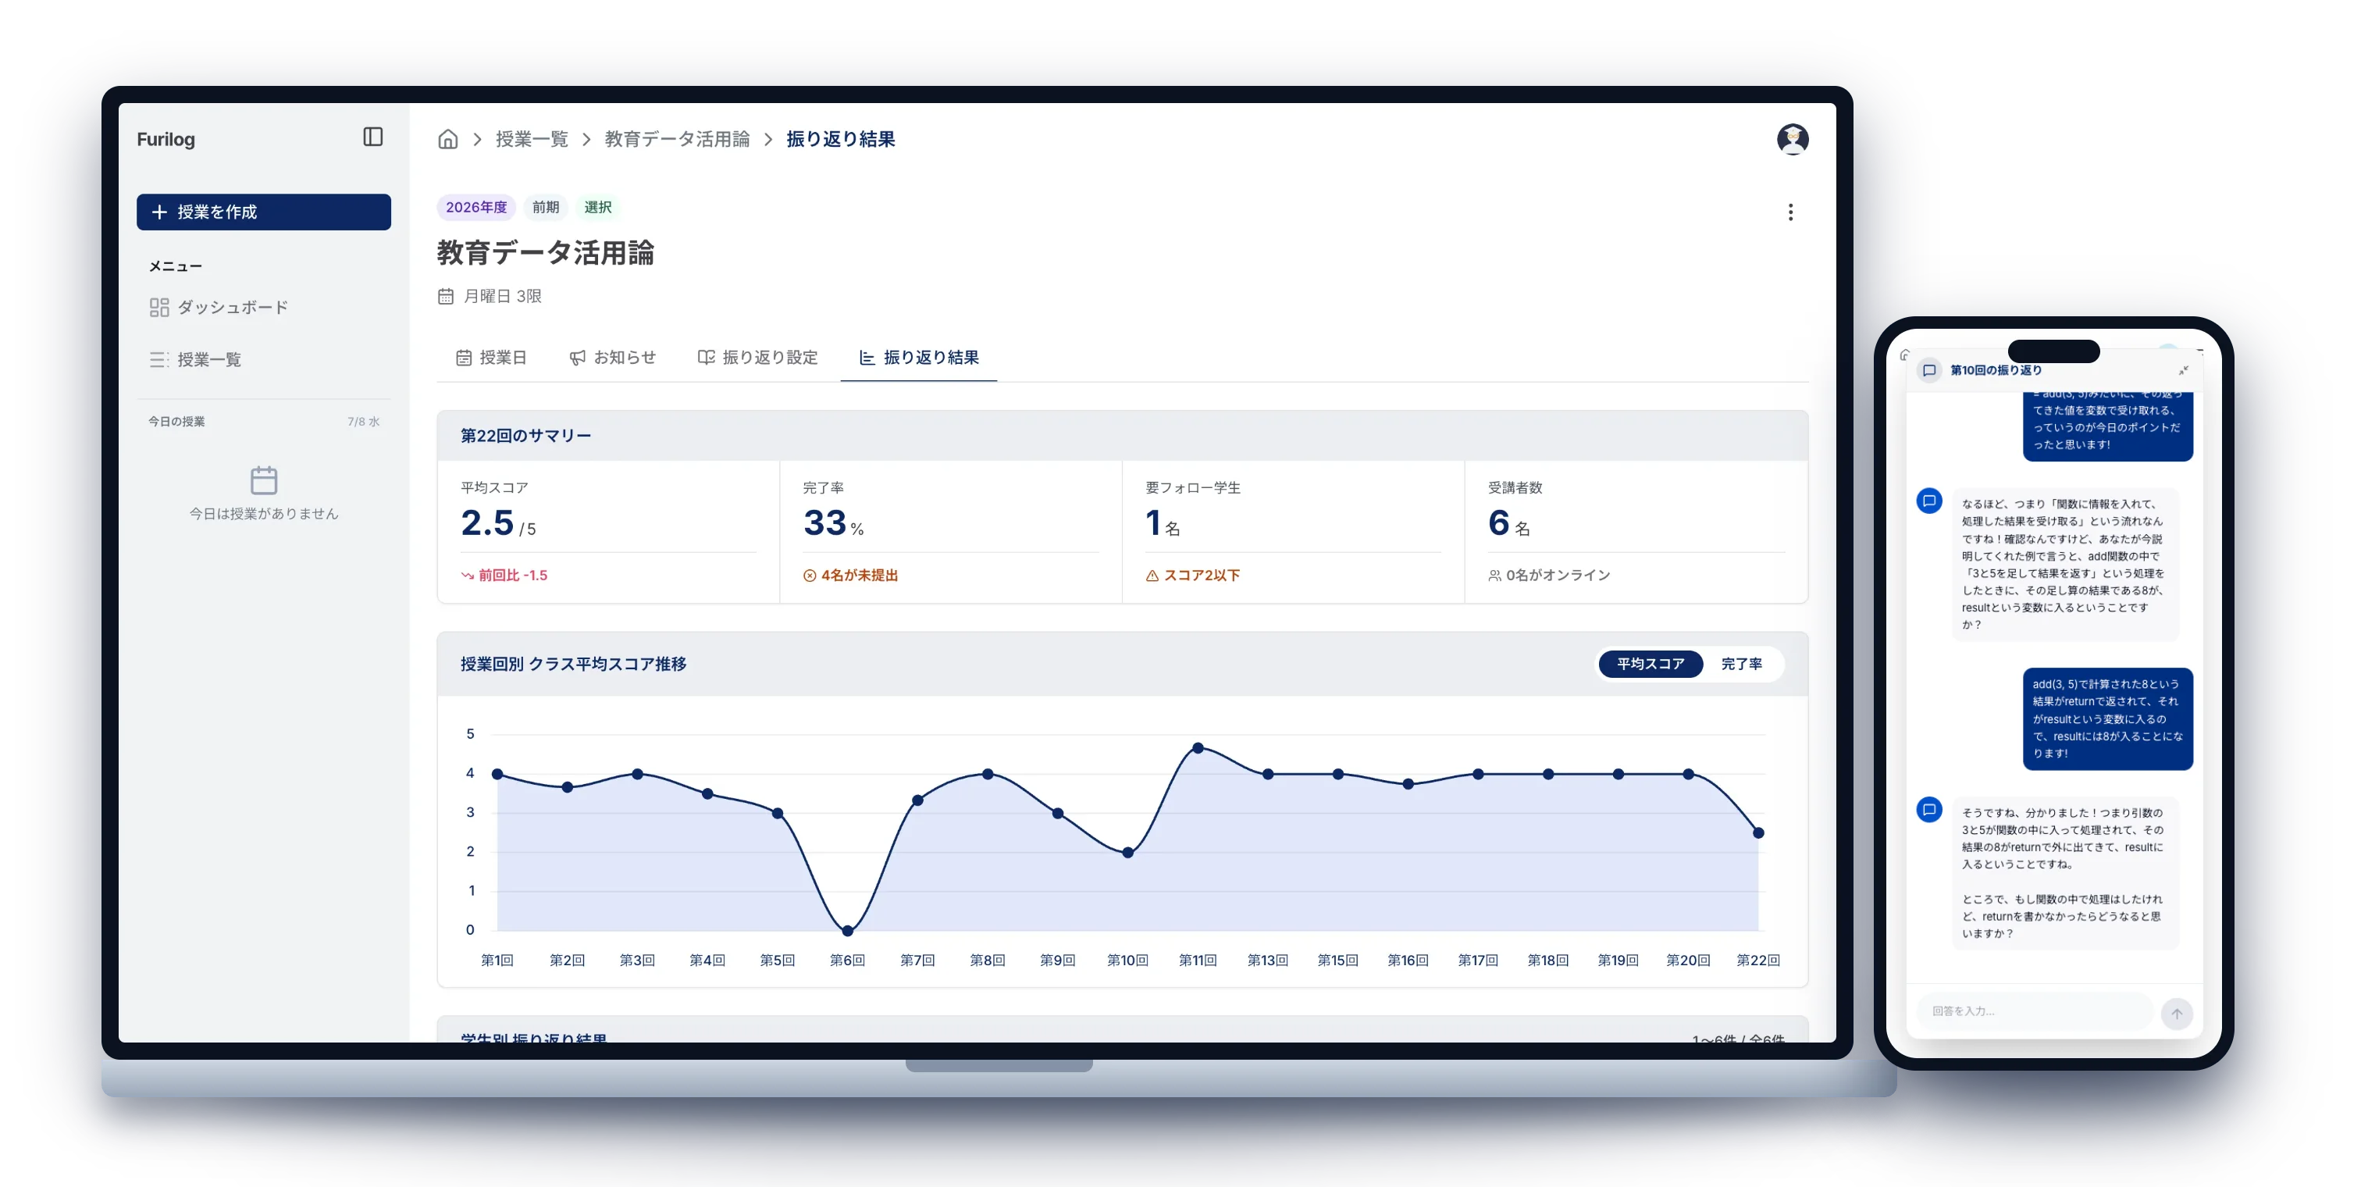Click the circle-x icon beside 4名が未提出
The width and height of the screenshot is (2361, 1187).
810,576
